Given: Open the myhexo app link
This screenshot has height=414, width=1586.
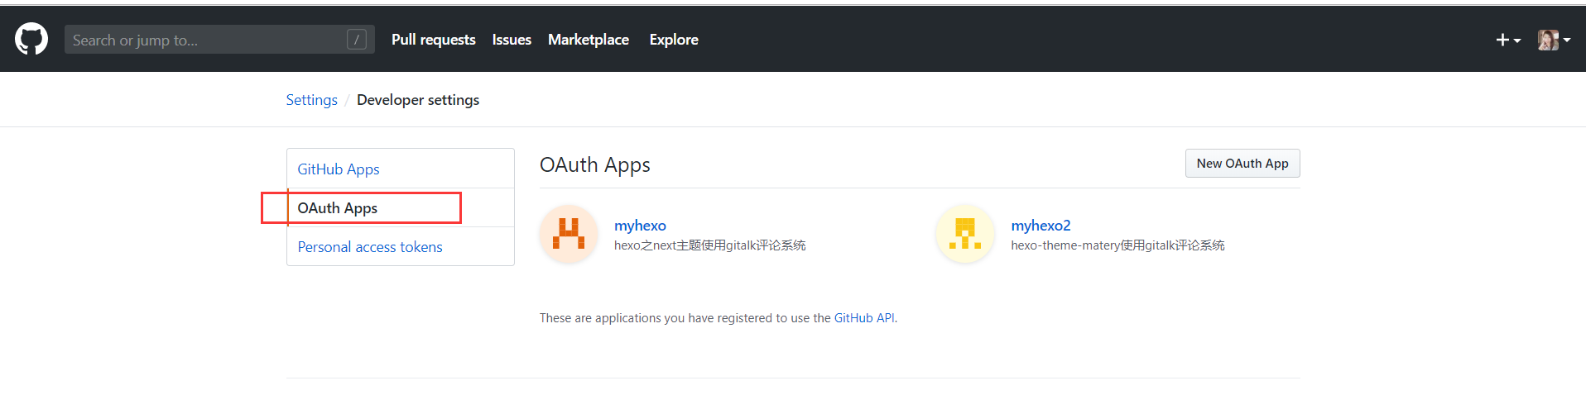Looking at the screenshot, I should tap(640, 226).
